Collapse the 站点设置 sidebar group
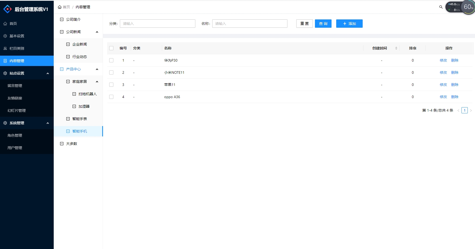475x249 pixels. click(48, 73)
